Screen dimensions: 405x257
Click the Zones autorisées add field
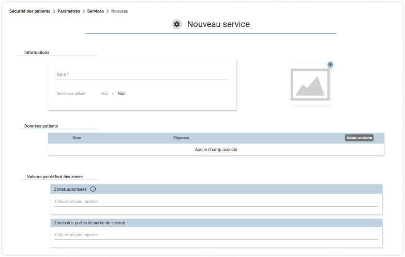pyautogui.click(x=216, y=202)
